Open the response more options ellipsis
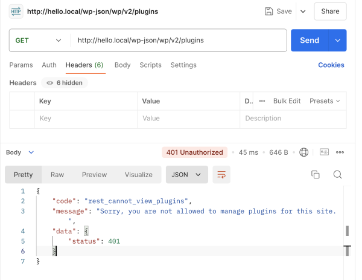 340,152
